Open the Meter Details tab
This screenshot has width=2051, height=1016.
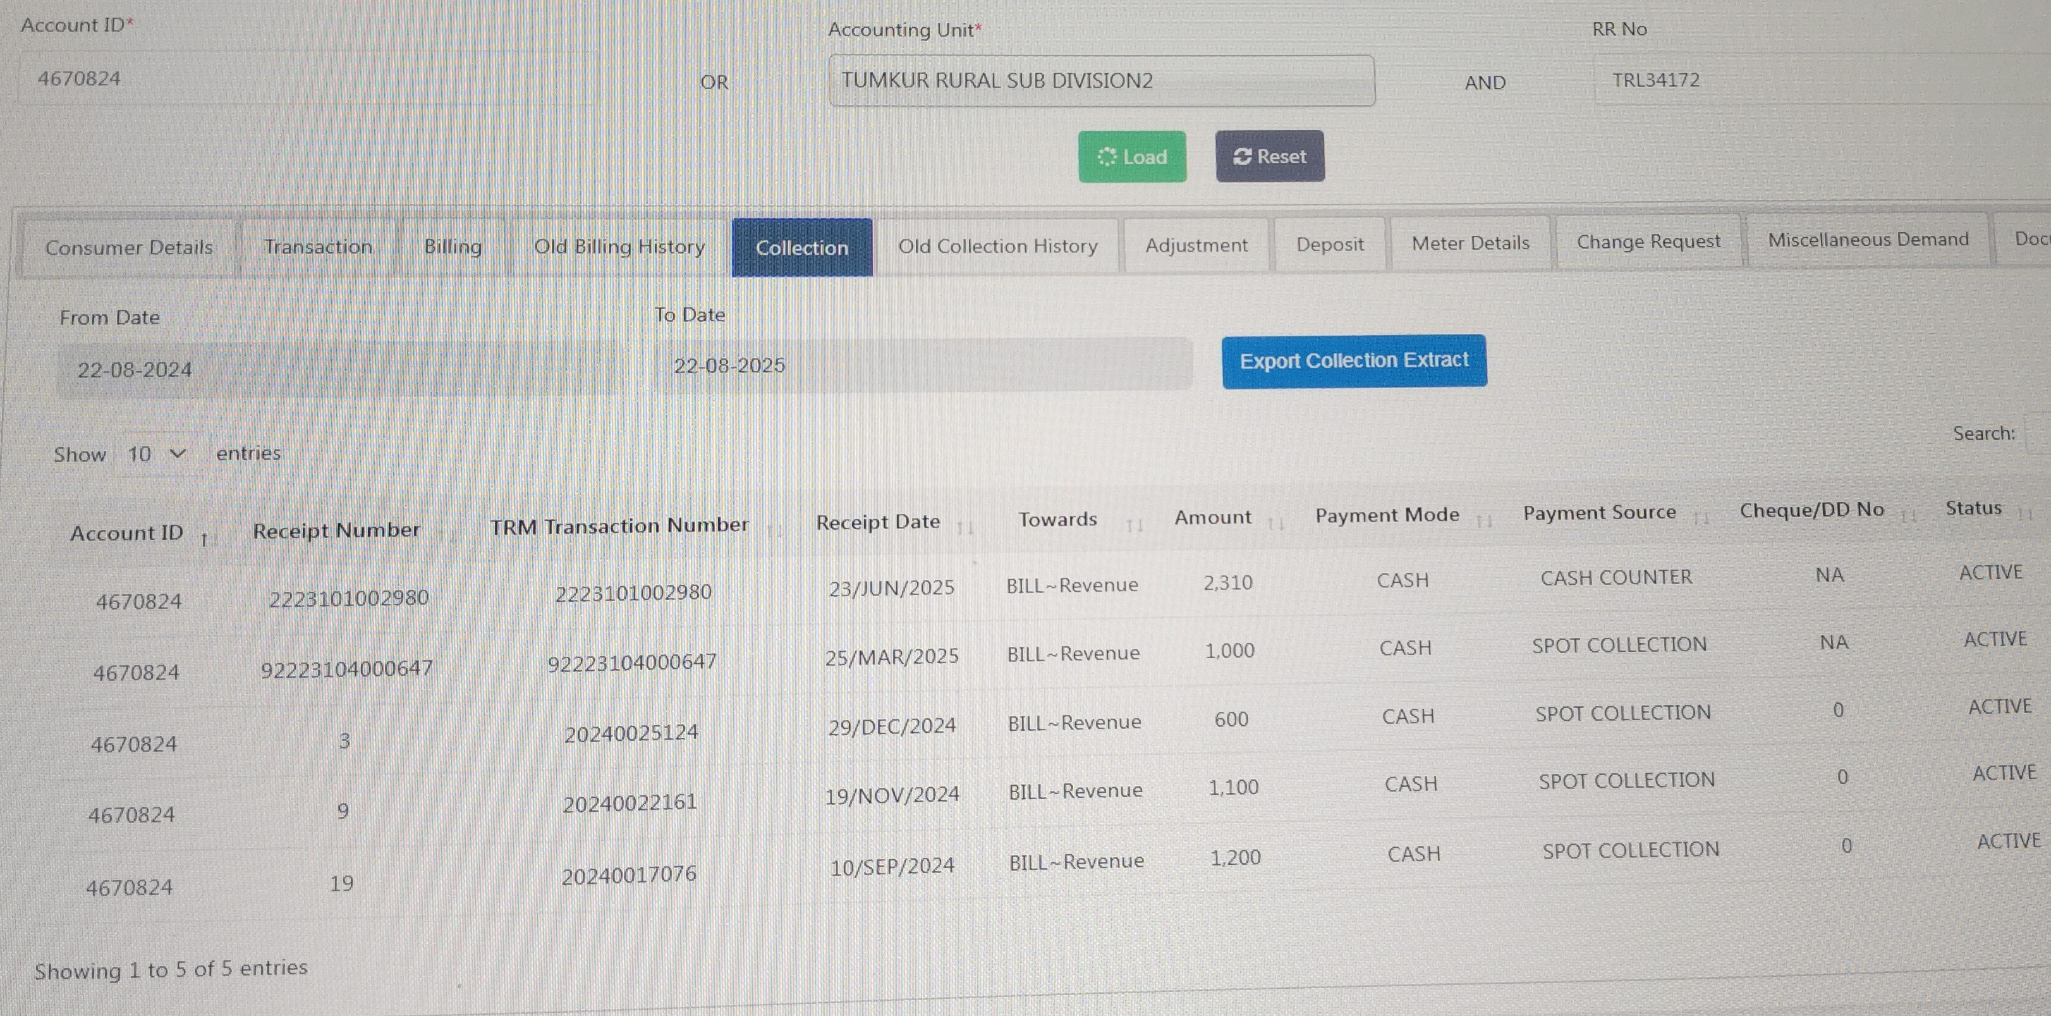1470,243
